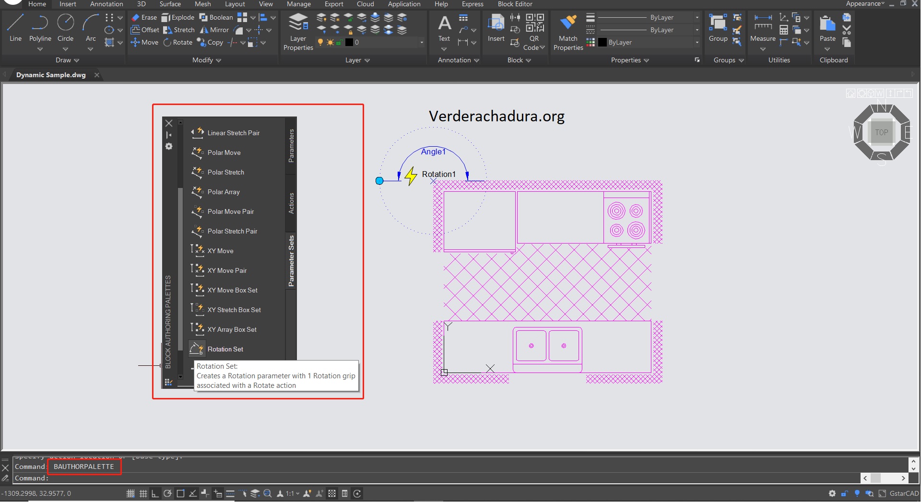The width and height of the screenshot is (921, 502).
Task: Select the Line tool
Action: 15,28
